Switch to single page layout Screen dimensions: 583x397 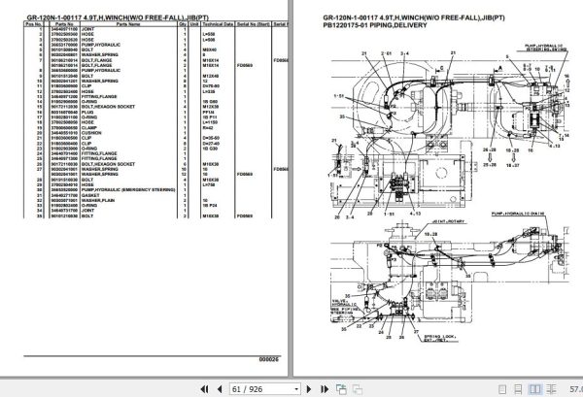pyautogui.click(x=502, y=389)
